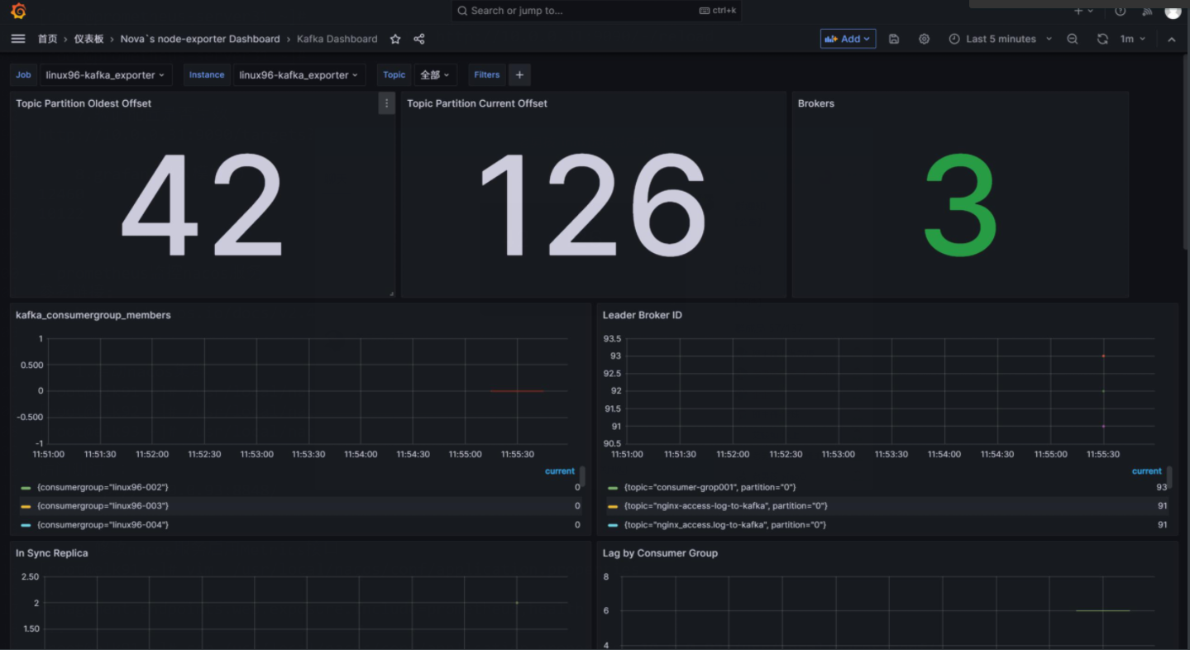Save dashboard with floppy disk icon
Image resolution: width=1190 pixels, height=650 pixels.
tap(894, 39)
